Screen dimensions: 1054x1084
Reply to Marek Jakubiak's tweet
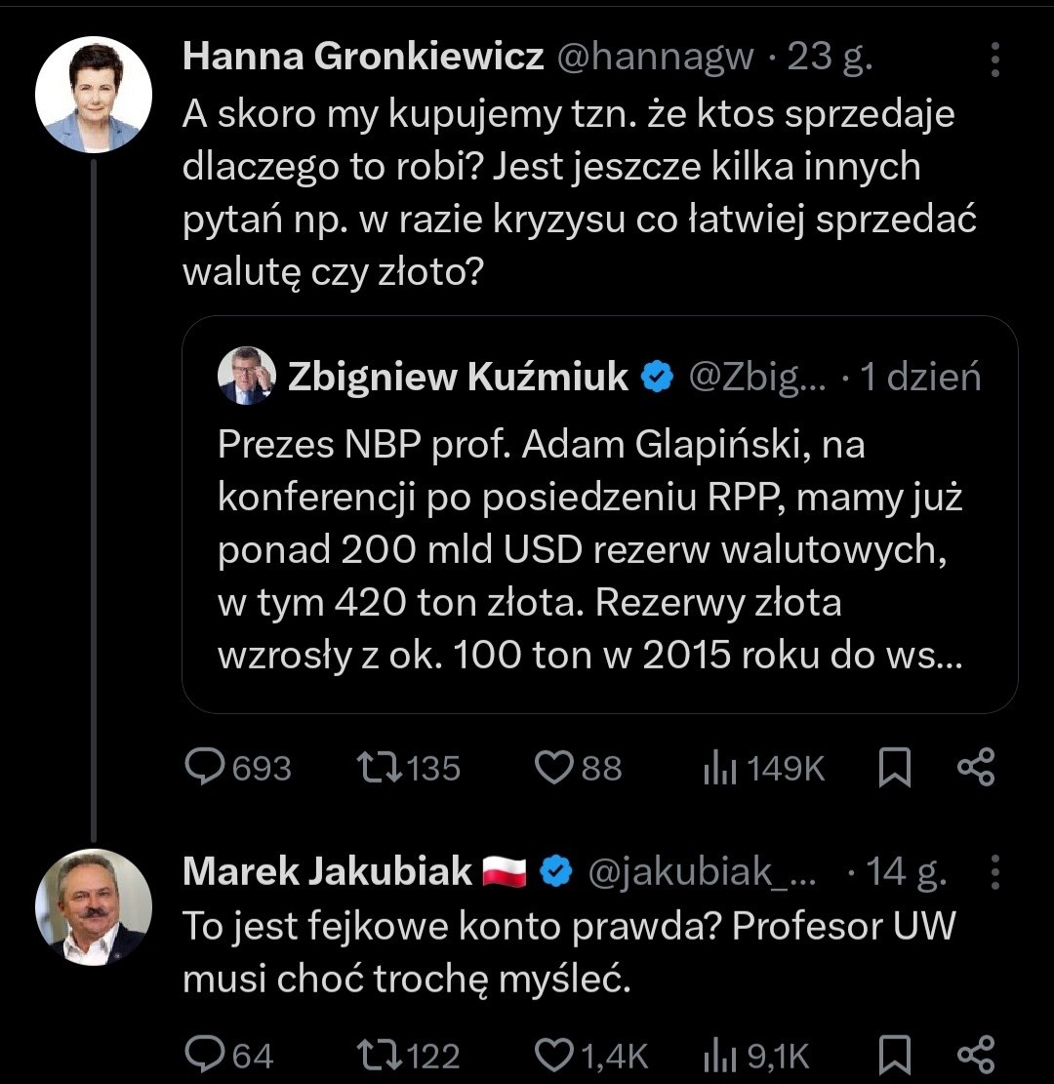(205, 1055)
